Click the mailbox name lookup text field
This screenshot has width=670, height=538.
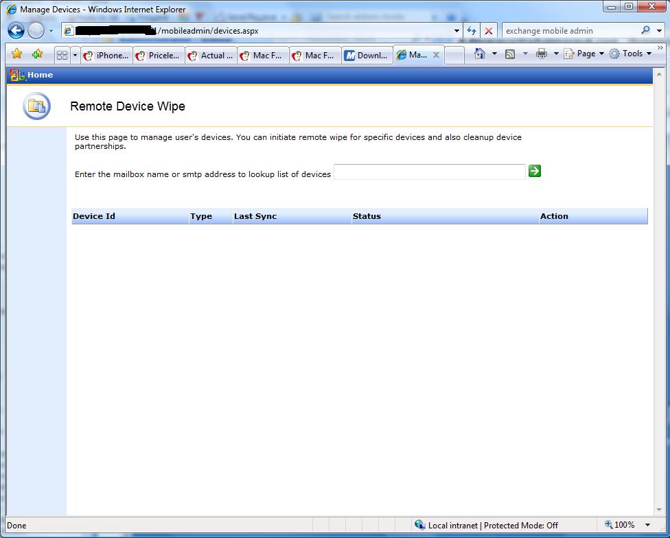click(430, 172)
